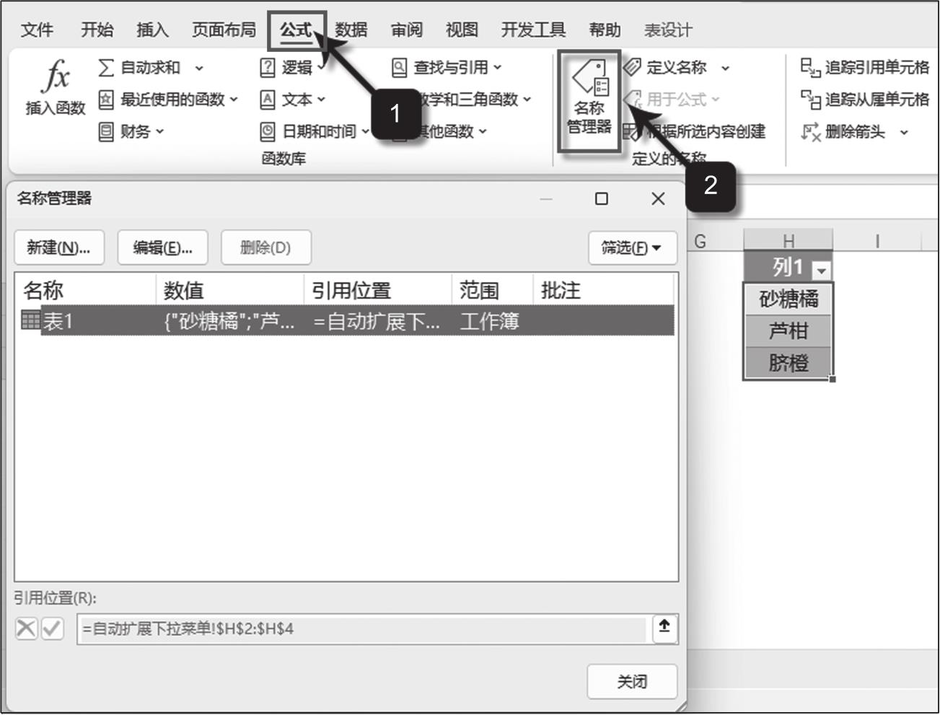Switch to the 开发工具 tab
Image resolution: width=940 pixels, height=715 pixels.
533,30
